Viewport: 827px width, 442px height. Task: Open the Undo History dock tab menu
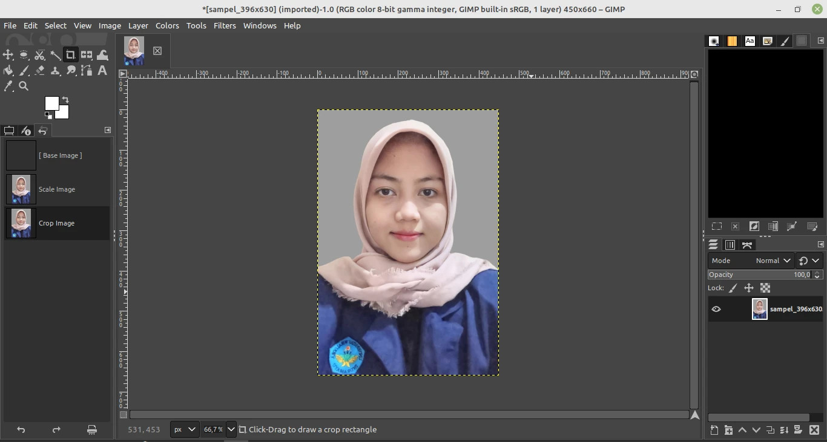(x=108, y=130)
